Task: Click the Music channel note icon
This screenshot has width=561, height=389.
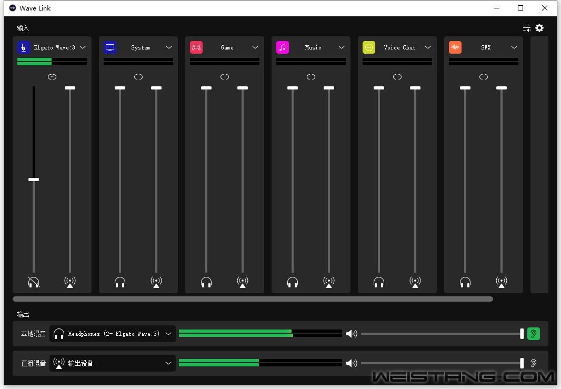Action: point(283,47)
